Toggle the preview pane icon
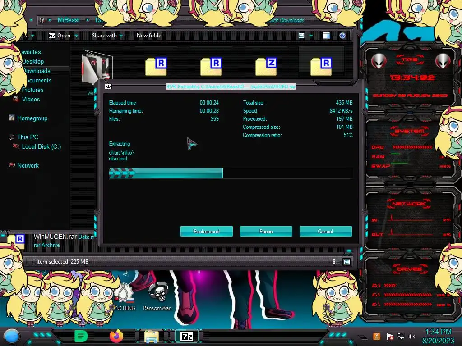Viewport: 462px width, 346px height. pos(326,36)
